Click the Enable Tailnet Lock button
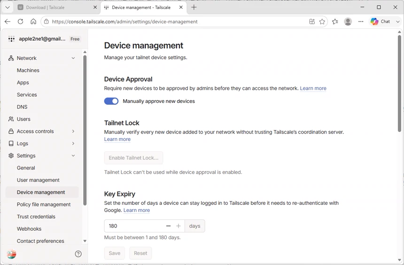The image size is (404, 265). pyautogui.click(x=133, y=158)
